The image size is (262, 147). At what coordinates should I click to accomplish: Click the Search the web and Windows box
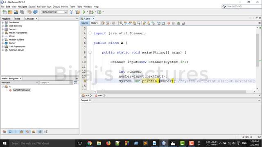click(x=43, y=143)
